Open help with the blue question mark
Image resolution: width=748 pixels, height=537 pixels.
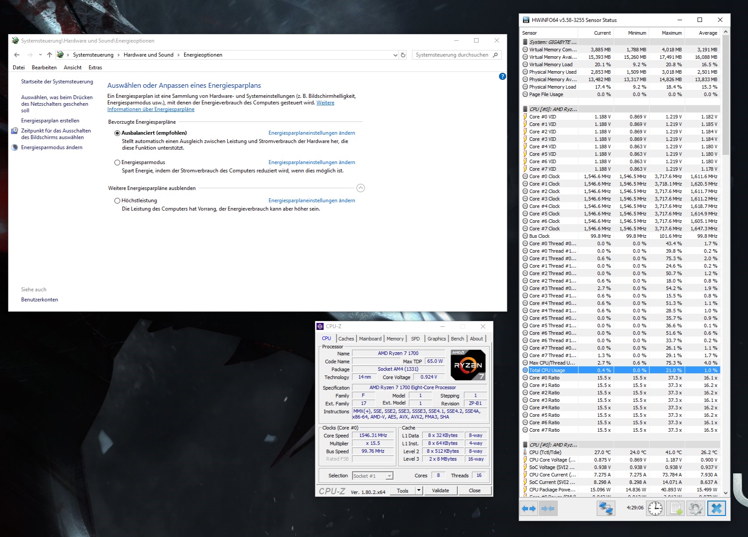[502, 76]
